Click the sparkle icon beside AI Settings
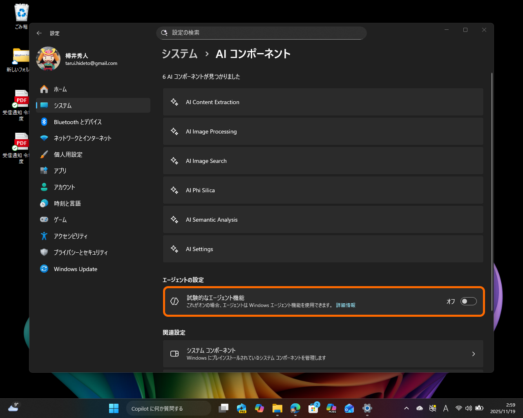 (174, 249)
